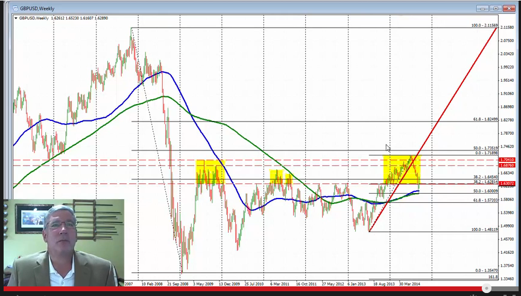Viewport: 521px width, 296px height.
Task: Click the Fibonacci label 100.0 - 2.11569
Action: point(484,25)
